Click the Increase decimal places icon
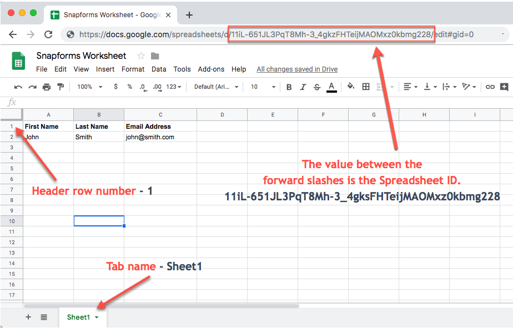Image resolution: width=513 pixels, height=328 pixels. tap(157, 87)
